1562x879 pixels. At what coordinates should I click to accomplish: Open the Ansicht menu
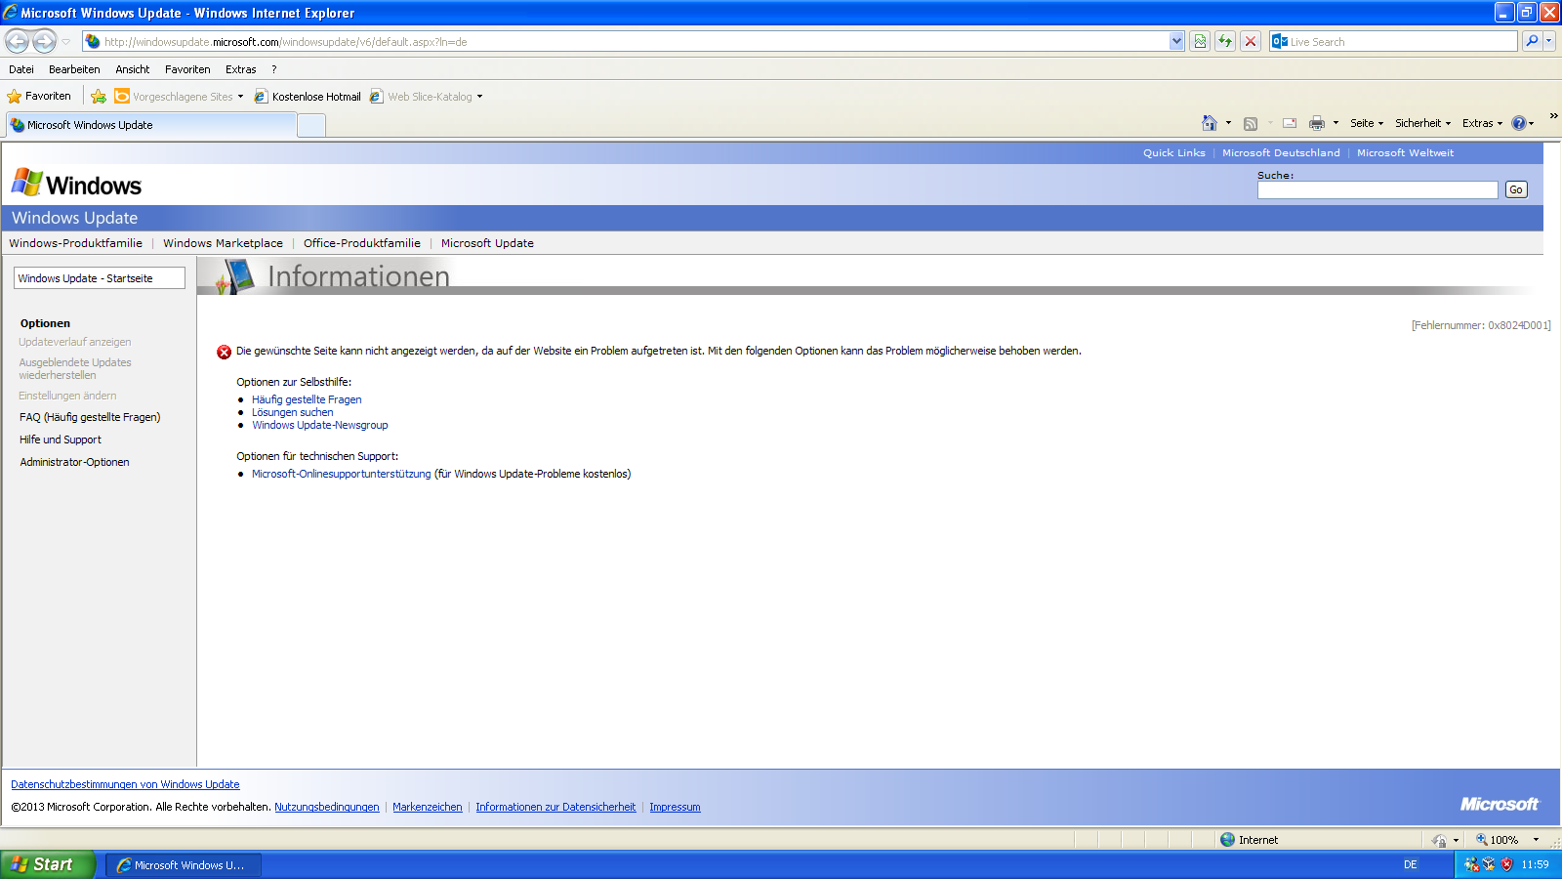click(x=133, y=69)
